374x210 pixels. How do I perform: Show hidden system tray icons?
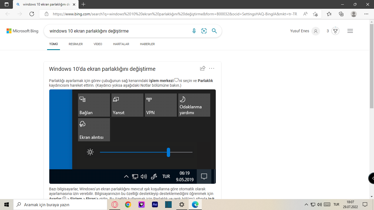(x=306, y=205)
